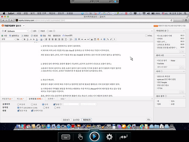This screenshot has height=142, width=189.
Task: Open the 트랙백 trackback tab
Action: pos(51,99)
